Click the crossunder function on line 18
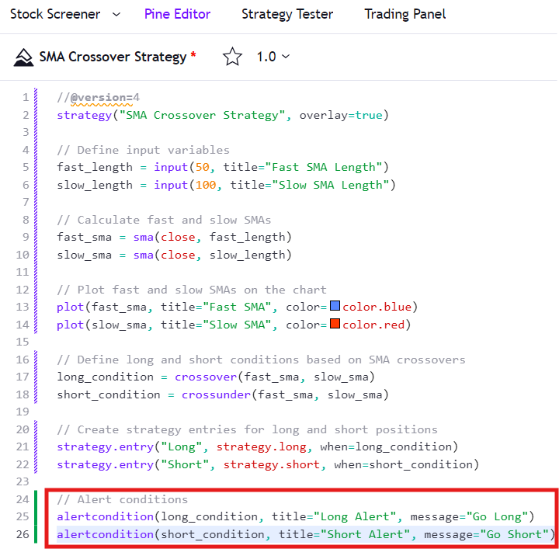 click(x=216, y=395)
